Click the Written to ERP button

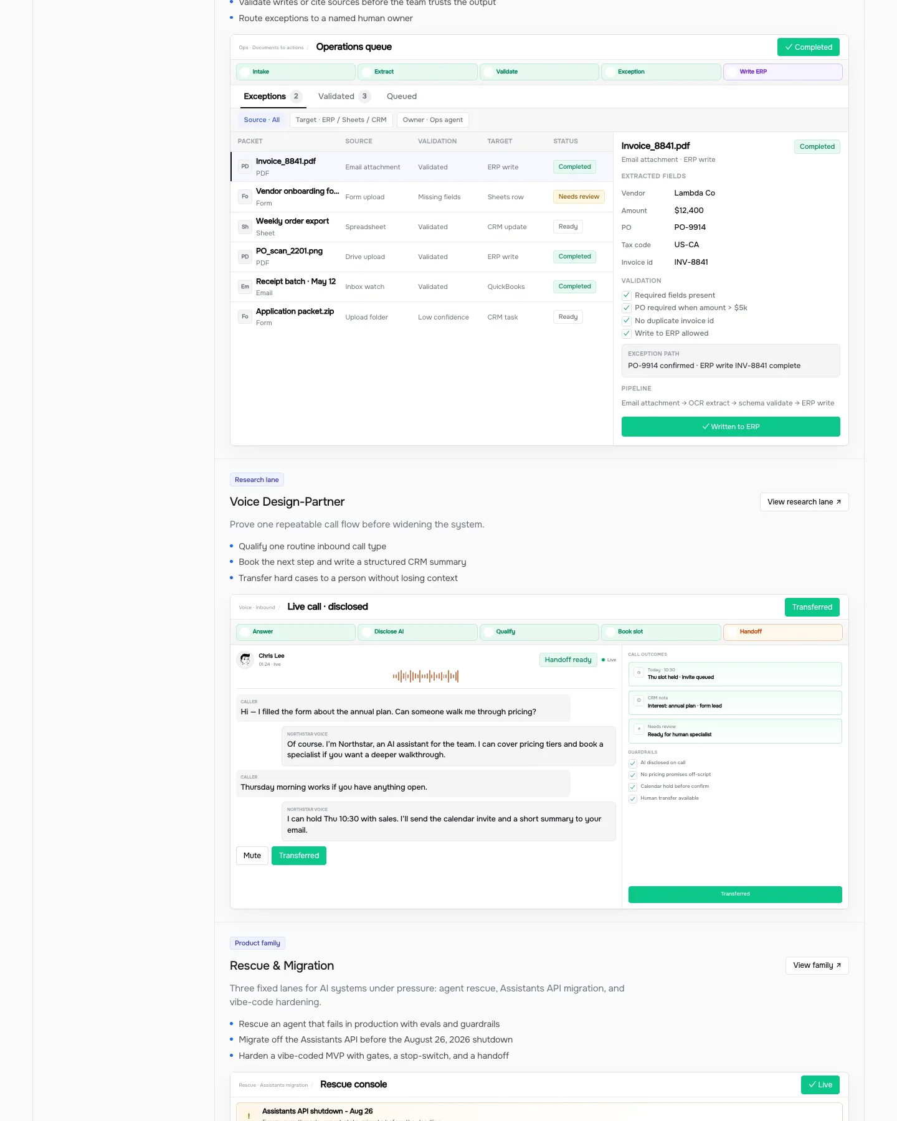click(x=731, y=427)
